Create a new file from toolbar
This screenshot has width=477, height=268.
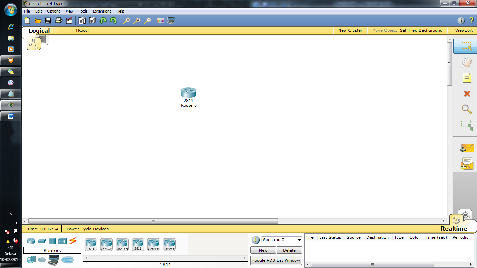coord(27,21)
